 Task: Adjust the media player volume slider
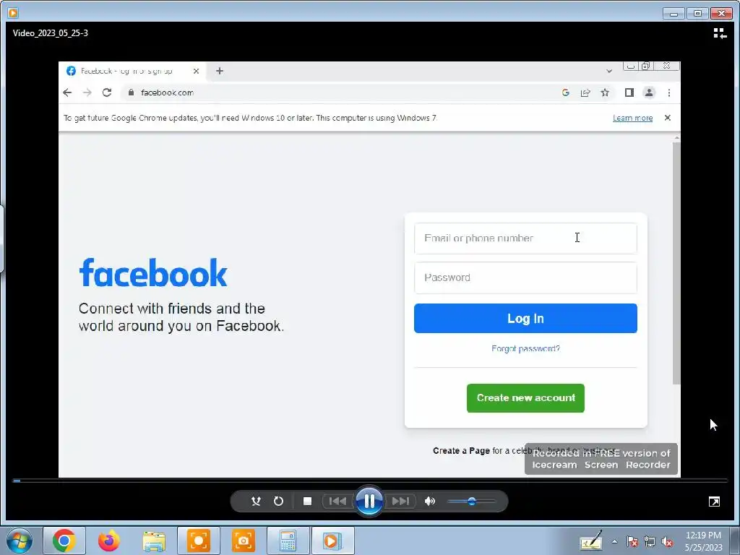471,502
